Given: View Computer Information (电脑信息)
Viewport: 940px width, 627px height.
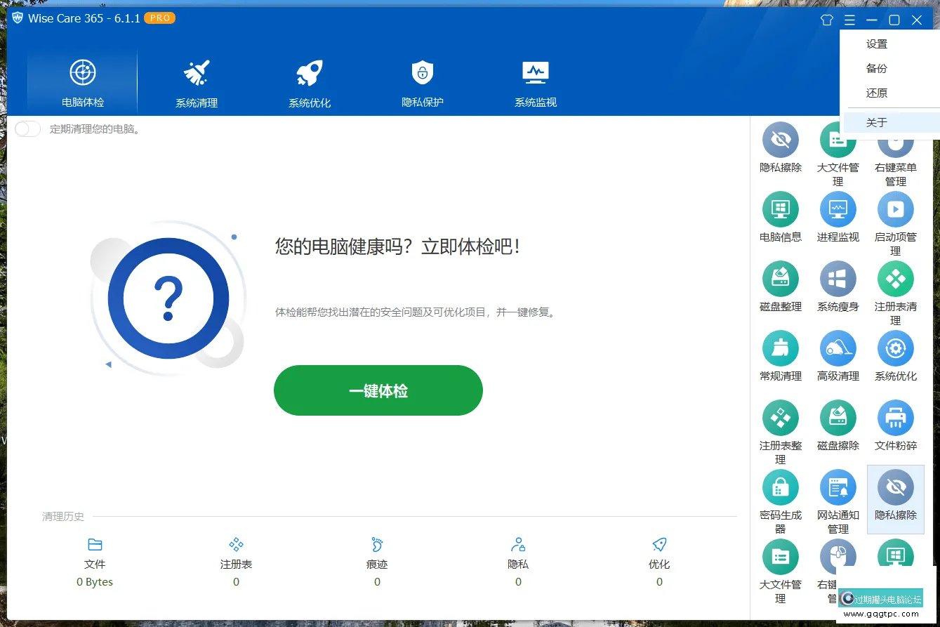Looking at the screenshot, I should 781,209.
